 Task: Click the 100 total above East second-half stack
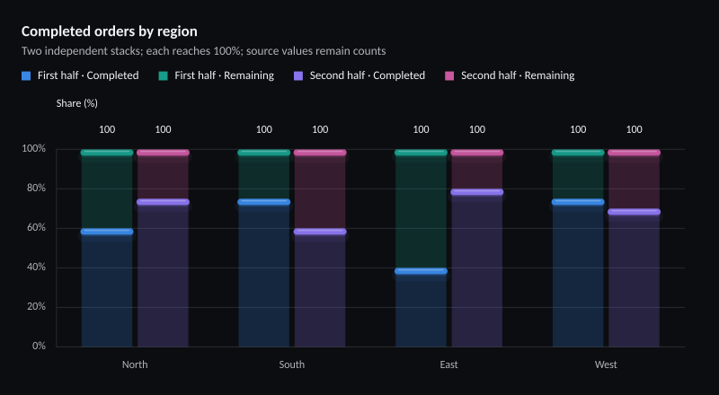(477, 129)
